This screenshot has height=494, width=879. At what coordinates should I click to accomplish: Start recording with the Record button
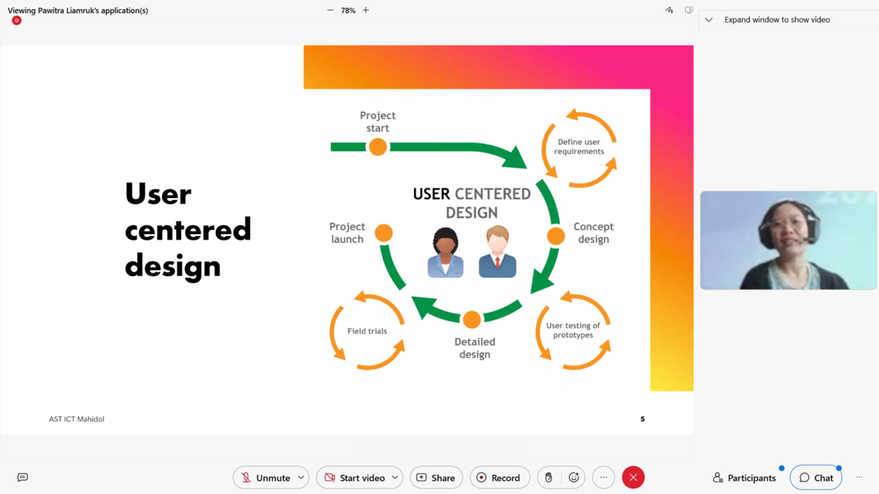point(499,478)
